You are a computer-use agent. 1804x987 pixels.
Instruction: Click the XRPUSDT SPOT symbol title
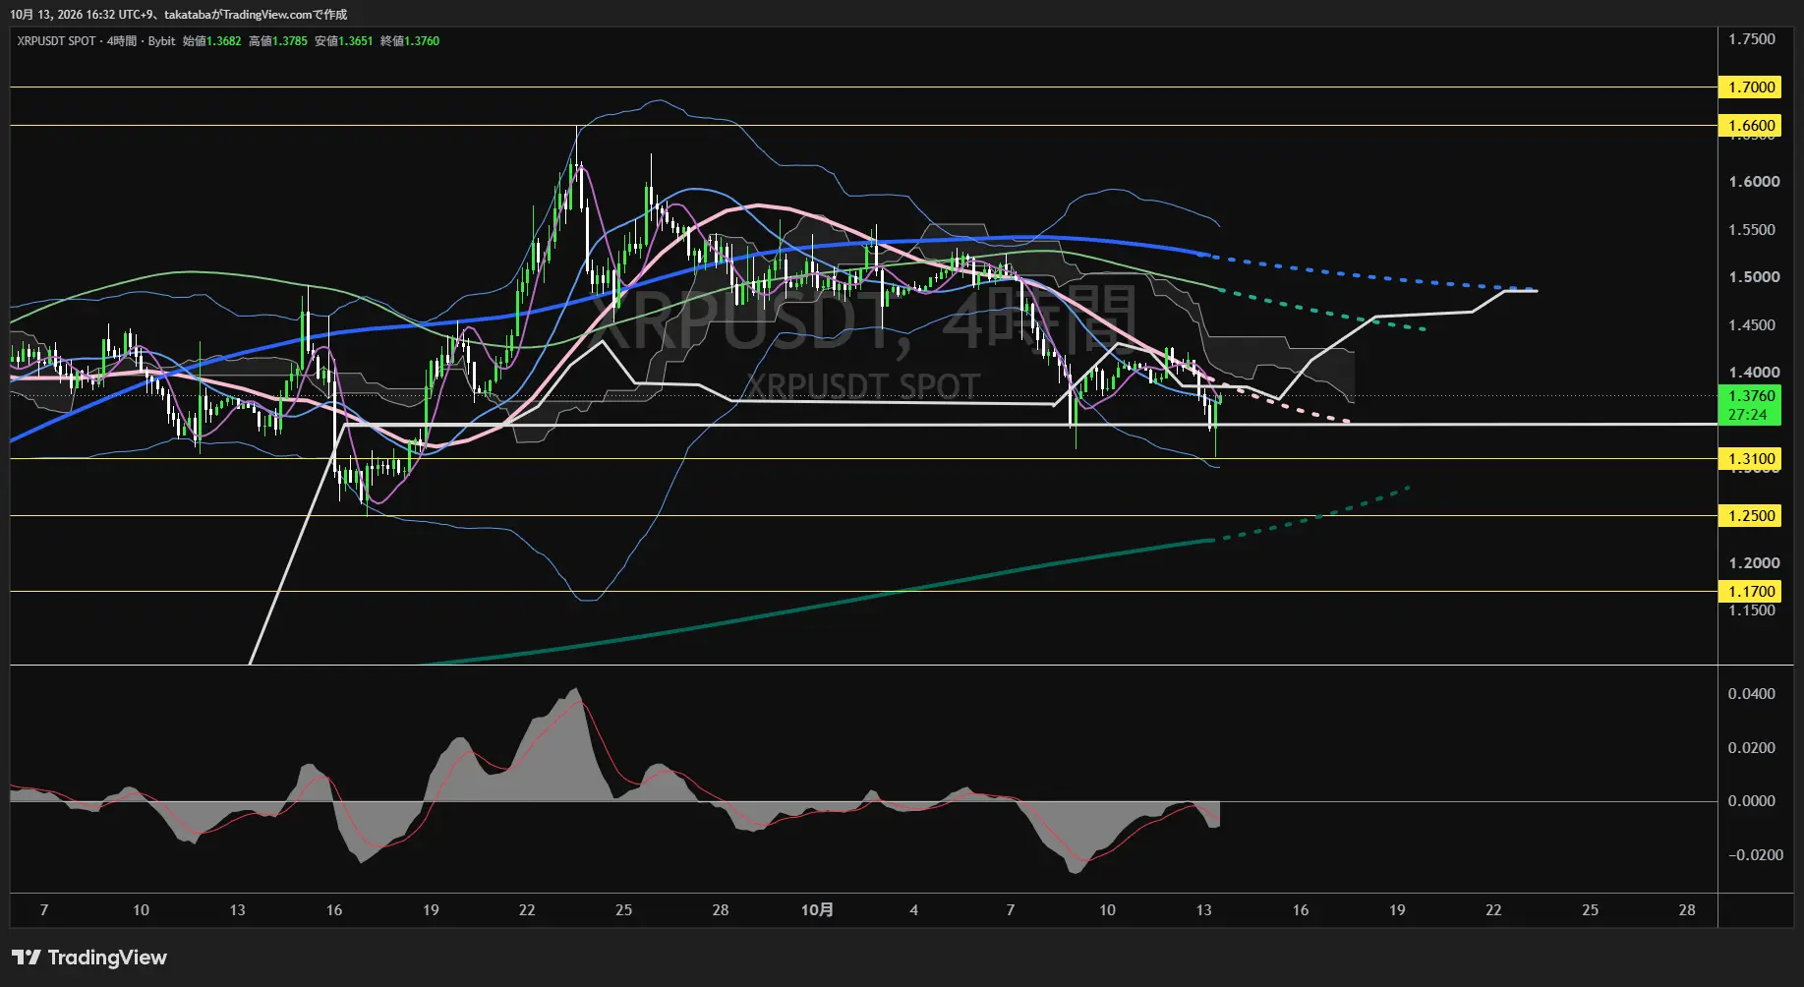(x=56, y=41)
